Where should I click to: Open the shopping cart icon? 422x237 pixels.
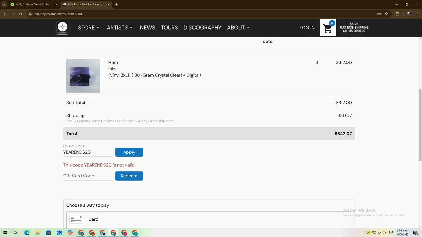click(x=328, y=28)
